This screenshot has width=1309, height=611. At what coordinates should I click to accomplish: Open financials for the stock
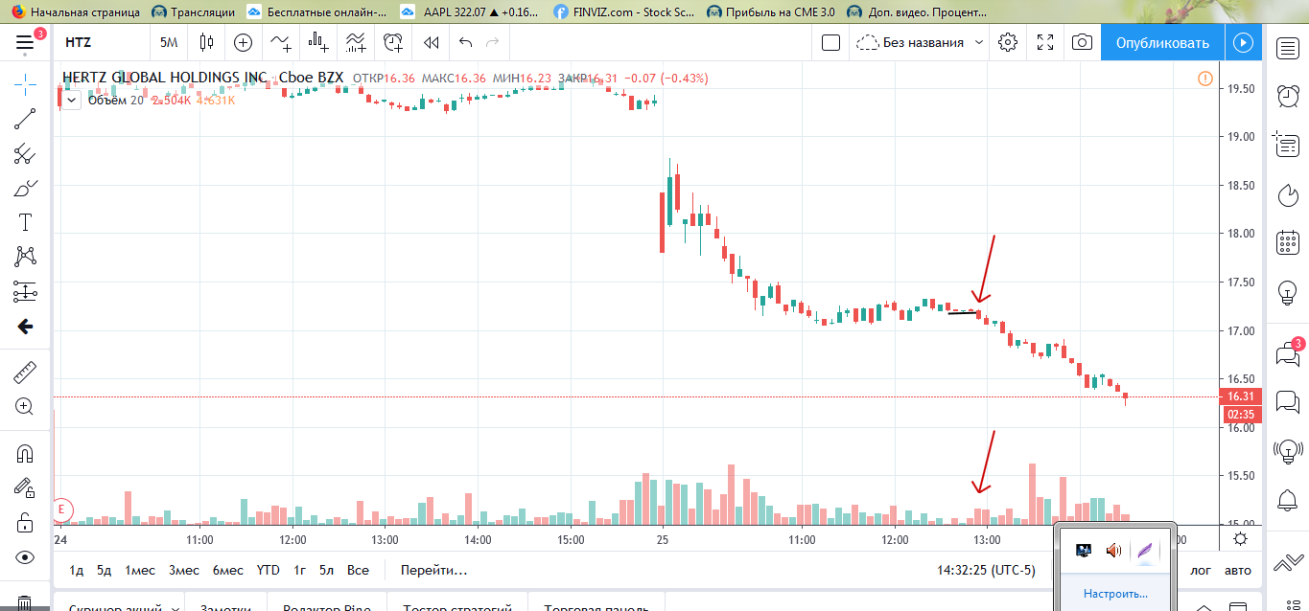(317, 42)
